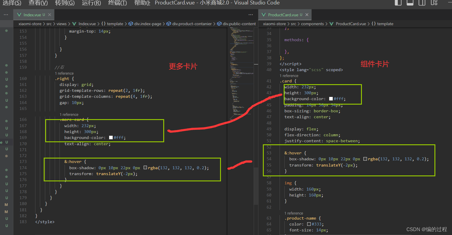Open the components breadcrumb

click(x=312, y=24)
